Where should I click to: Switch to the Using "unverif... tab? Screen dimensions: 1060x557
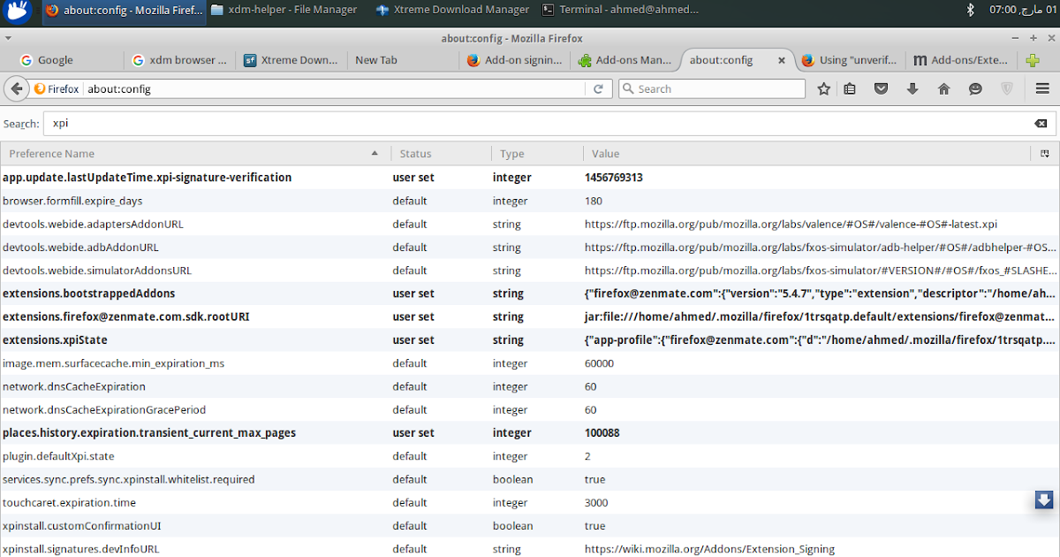(x=849, y=60)
